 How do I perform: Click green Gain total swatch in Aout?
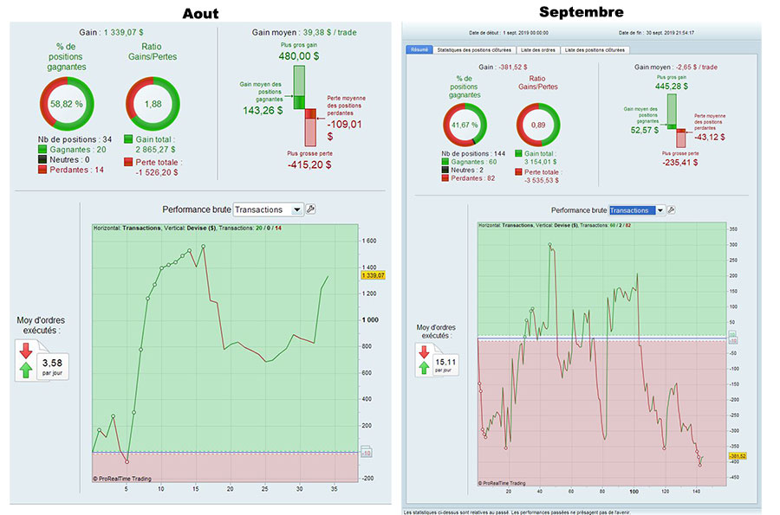128,139
